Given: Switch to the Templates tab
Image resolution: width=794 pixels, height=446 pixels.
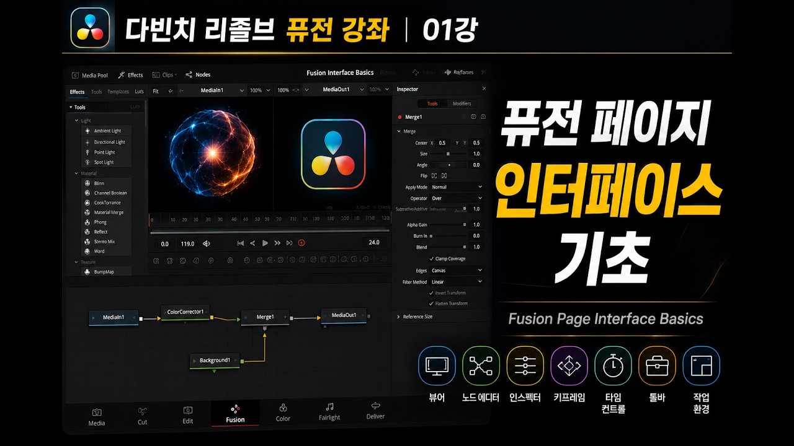Looking at the screenshot, I should (118, 92).
